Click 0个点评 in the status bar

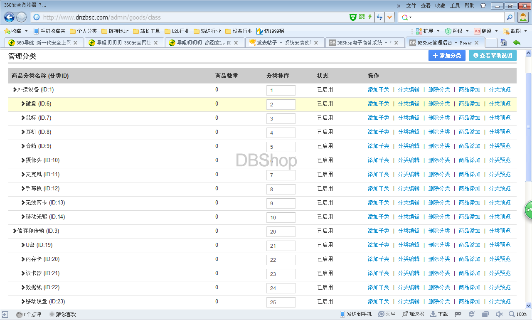29,314
